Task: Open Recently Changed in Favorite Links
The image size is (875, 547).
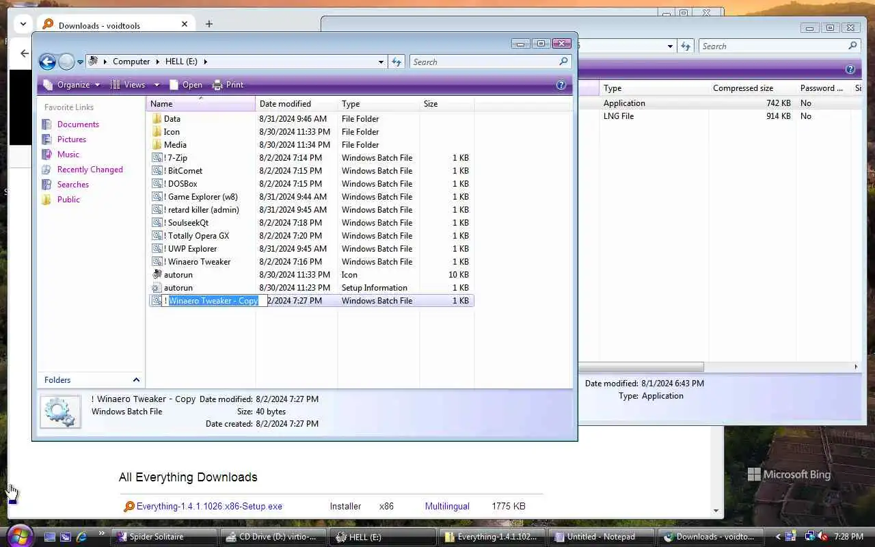Action: pyautogui.click(x=90, y=170)
